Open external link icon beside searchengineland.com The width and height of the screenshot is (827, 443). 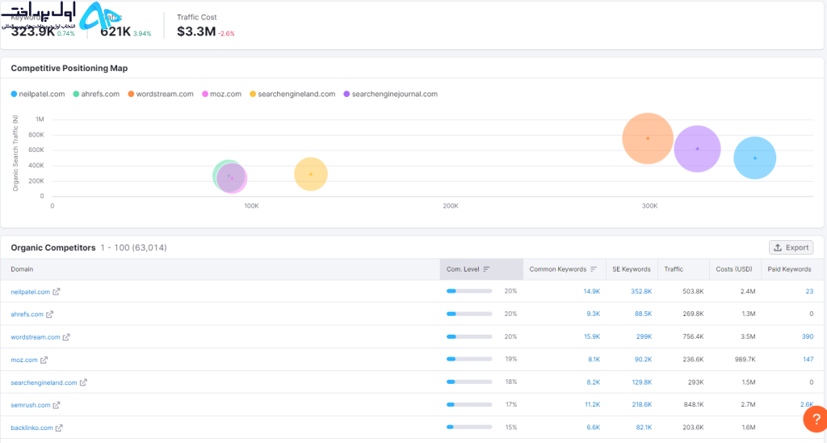[x=83, y=383]
